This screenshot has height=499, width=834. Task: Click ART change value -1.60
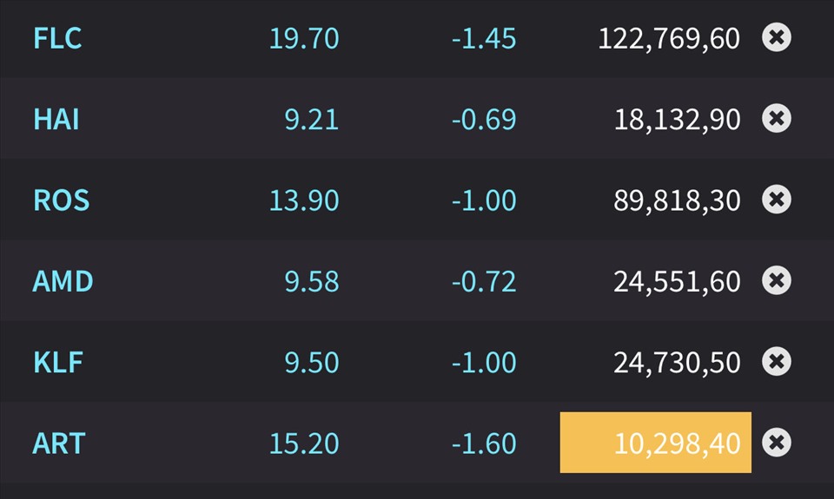[x=484, y=443]
